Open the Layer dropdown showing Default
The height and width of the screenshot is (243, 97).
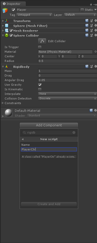tap(80, 15)
